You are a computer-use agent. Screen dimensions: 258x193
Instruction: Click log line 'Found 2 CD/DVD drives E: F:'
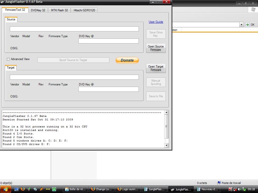coord(26,144)
